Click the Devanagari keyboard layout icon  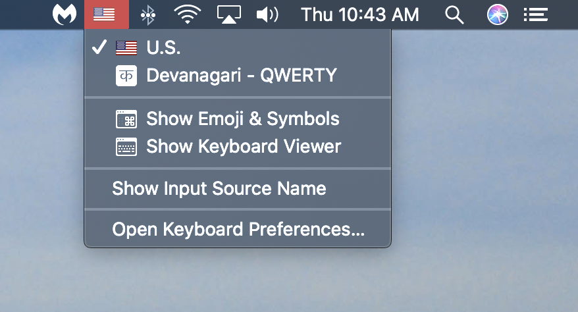[x=126, y=76]
